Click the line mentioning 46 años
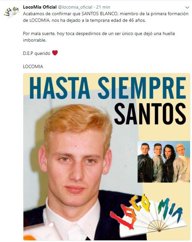Screen dimensions: 192x242 [x=84, y=20]
